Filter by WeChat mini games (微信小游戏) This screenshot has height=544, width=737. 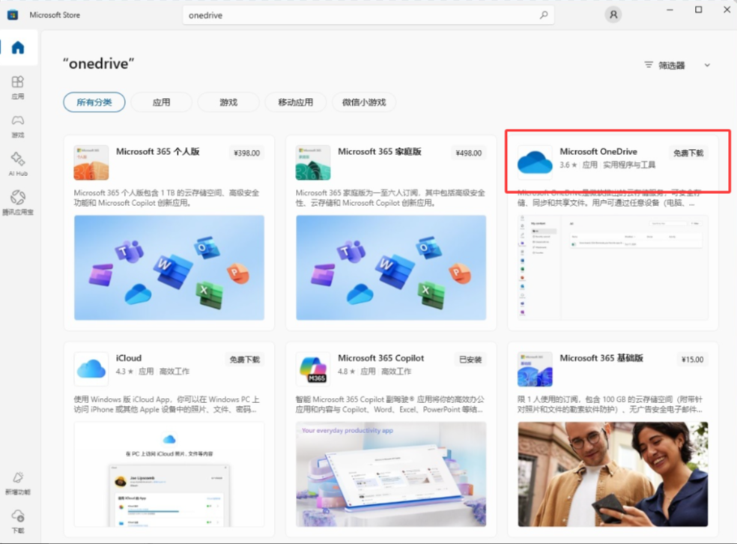coord(363,103)
